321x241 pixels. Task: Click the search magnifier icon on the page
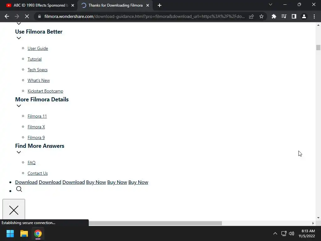(19, 189)
